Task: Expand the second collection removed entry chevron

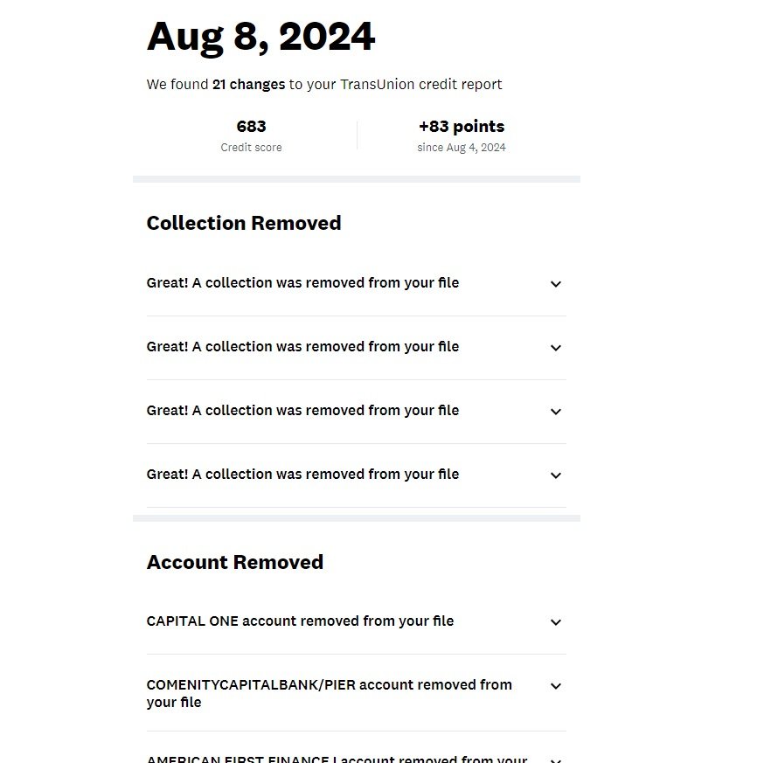Action: coord(555,348)
